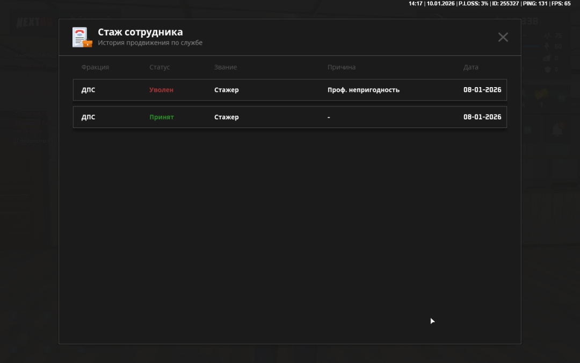This screenshot has height=363, width=580.
Task: Click ДПС faction in the Принят row
Action: click(88, 117)
